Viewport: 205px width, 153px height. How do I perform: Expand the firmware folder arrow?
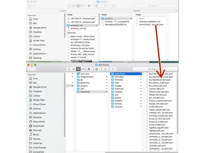(x=141, y=80)
